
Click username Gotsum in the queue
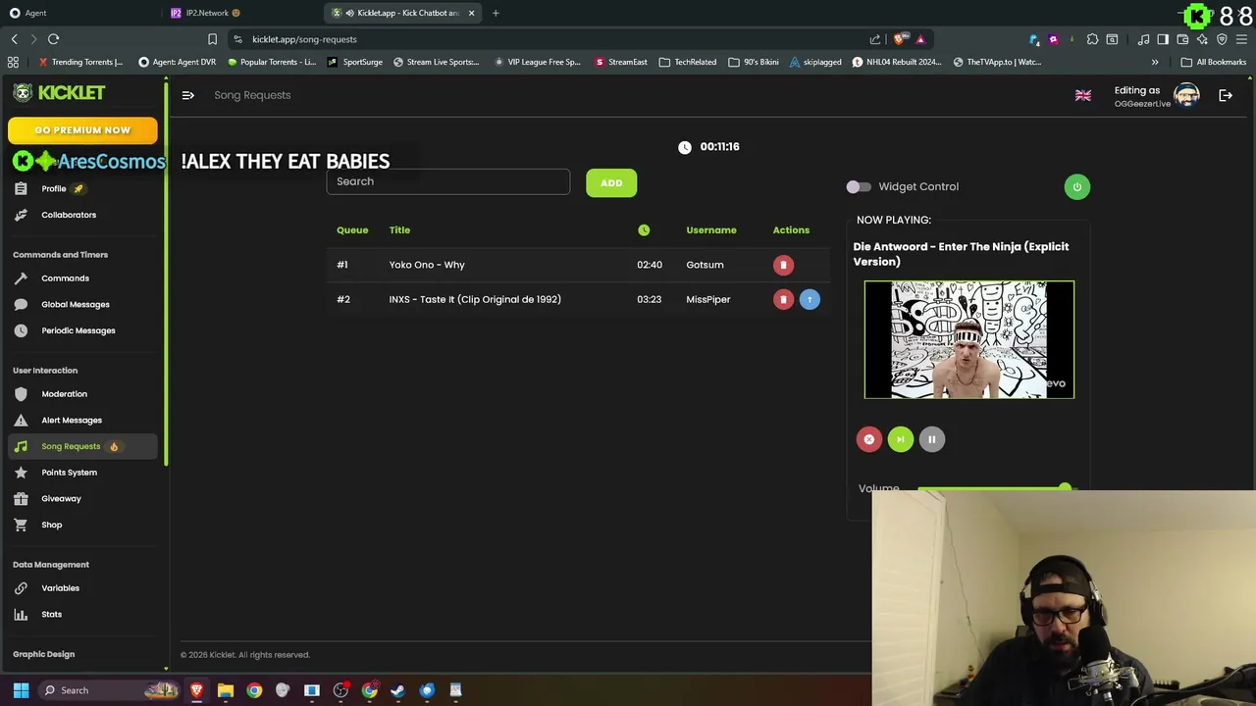click(x=705, y=265)
